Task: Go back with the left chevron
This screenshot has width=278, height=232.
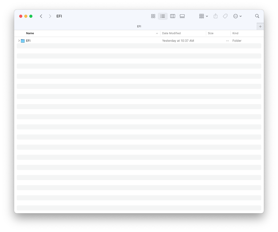Action: (41, 16)
